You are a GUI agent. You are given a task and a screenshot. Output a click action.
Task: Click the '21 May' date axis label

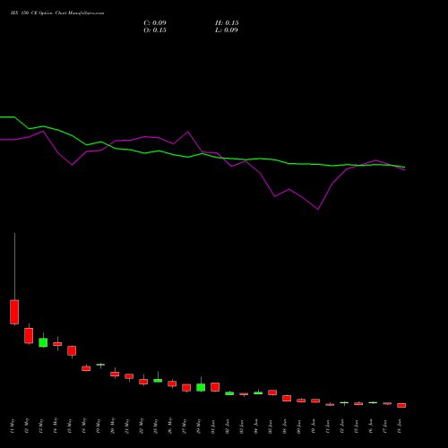click(127, 426)
